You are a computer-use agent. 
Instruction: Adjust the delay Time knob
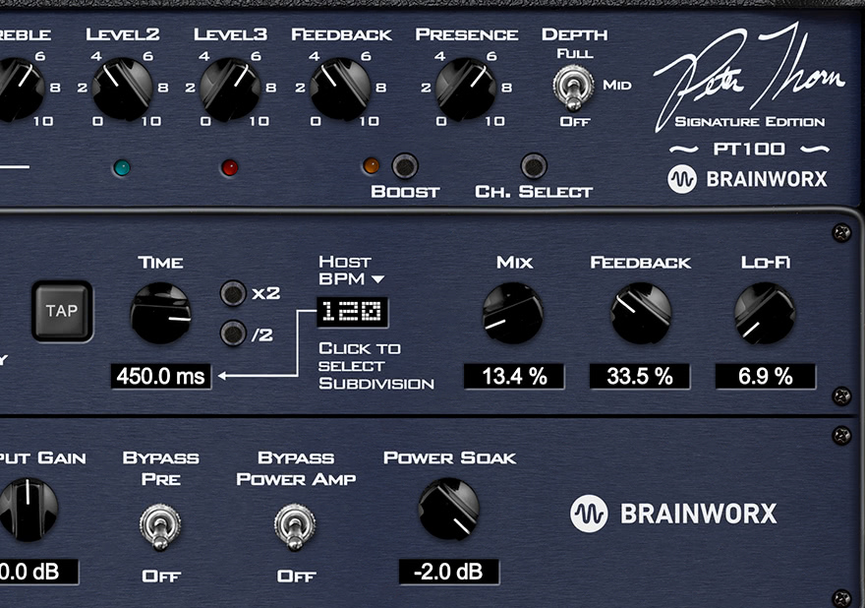(160, 313)
